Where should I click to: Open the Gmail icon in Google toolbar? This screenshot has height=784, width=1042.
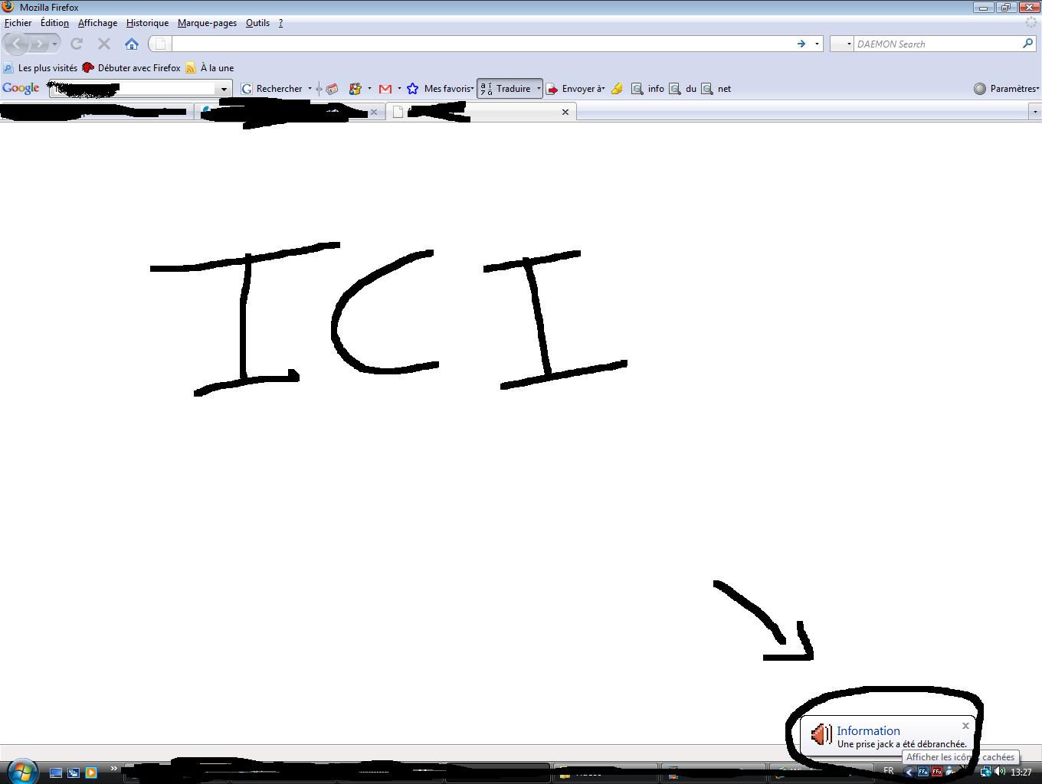pyautogui.click(x=385, y=89)
